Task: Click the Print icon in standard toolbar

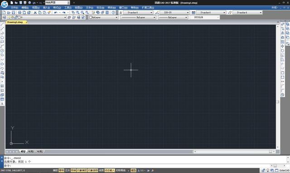Action: pyautogui.click(x=19, y=13)
